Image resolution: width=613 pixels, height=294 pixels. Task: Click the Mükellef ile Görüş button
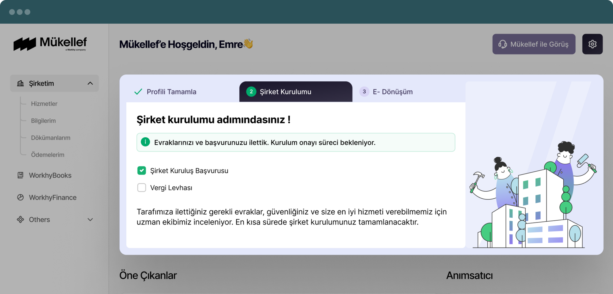[534, 44]
